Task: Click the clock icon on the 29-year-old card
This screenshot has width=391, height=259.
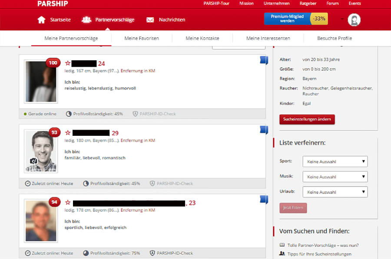Action: tap(28, 184)
